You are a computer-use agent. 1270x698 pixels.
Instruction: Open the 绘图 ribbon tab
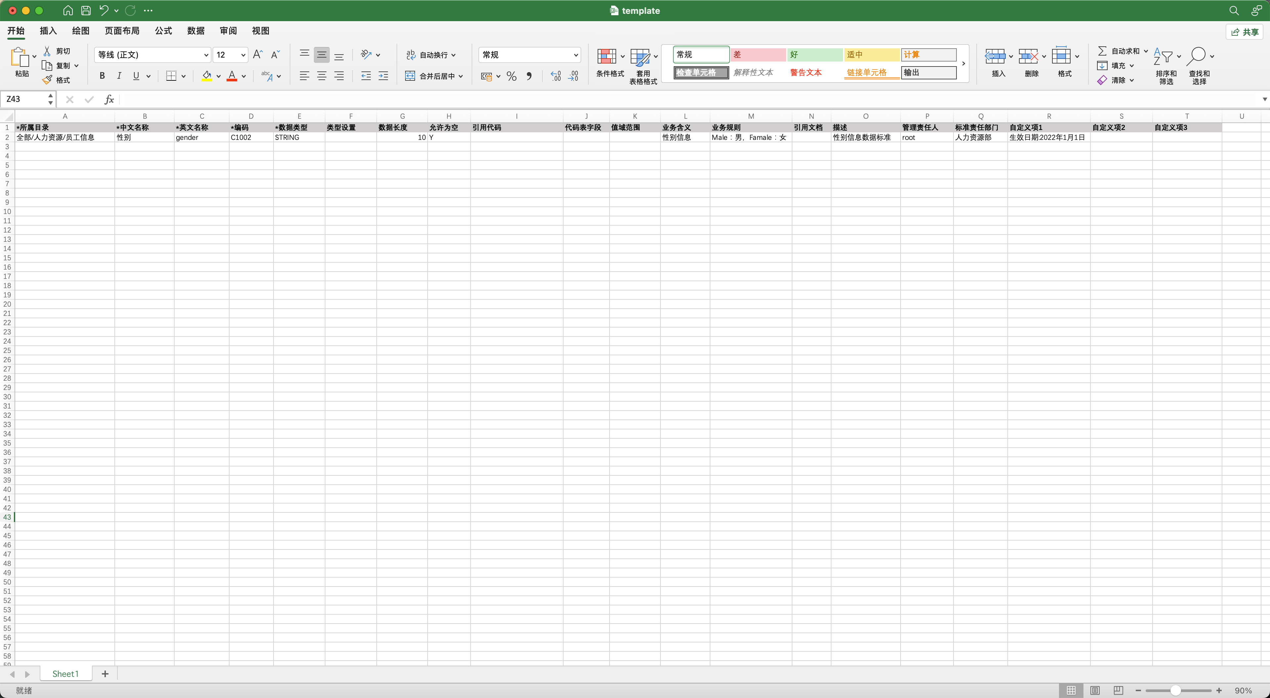tap(80, 30)
